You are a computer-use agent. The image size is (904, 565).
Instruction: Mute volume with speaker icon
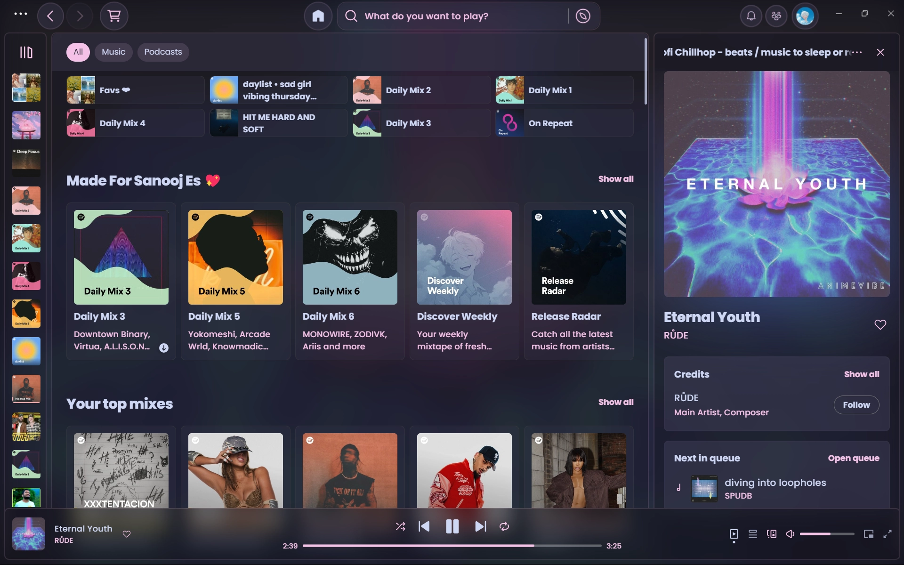(790, 534)
